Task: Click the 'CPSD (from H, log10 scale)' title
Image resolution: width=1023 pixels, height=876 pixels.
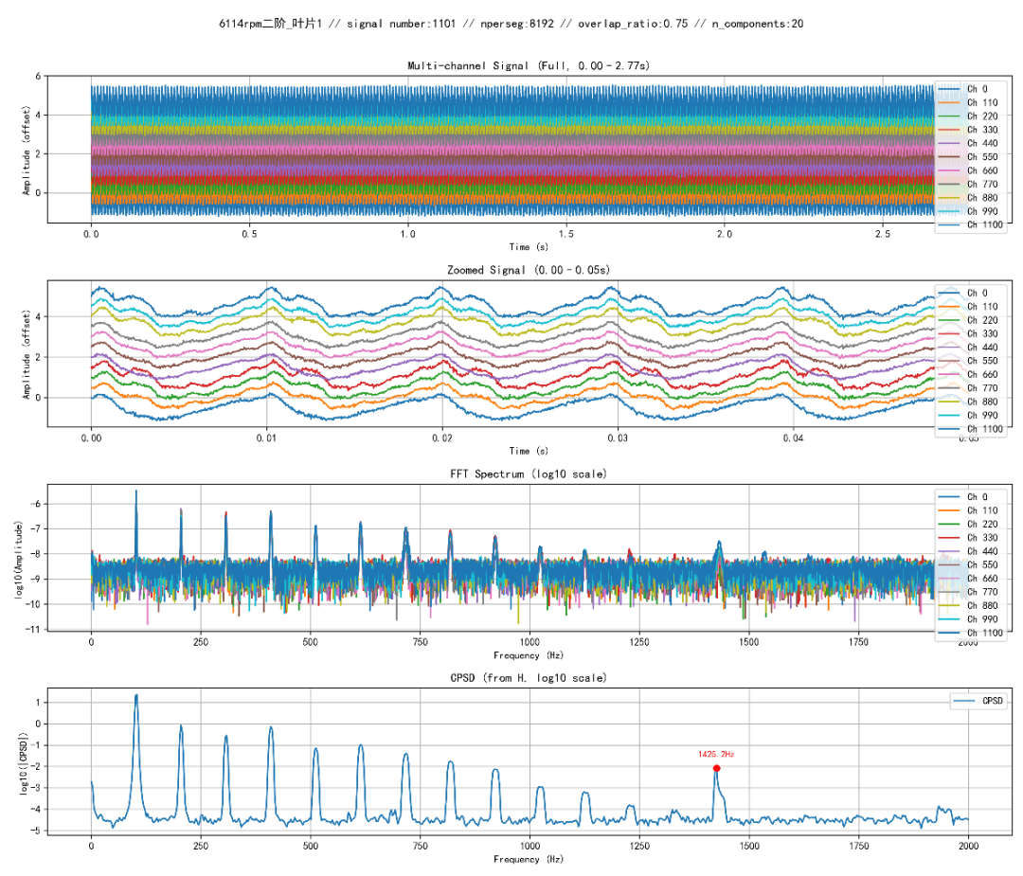Action: click(x=529, y=678)
